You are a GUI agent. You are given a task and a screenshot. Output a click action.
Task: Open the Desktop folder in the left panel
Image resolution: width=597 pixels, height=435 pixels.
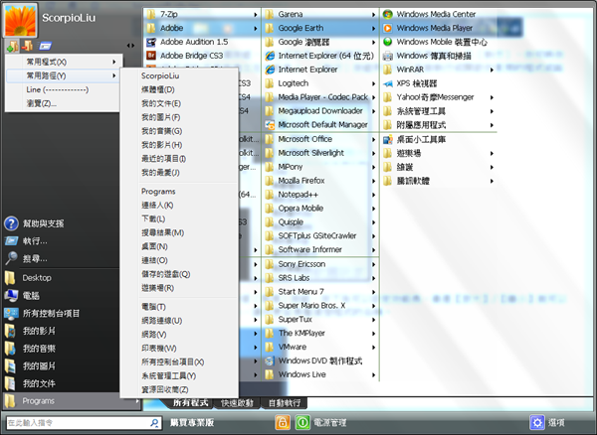click(28, 278)
